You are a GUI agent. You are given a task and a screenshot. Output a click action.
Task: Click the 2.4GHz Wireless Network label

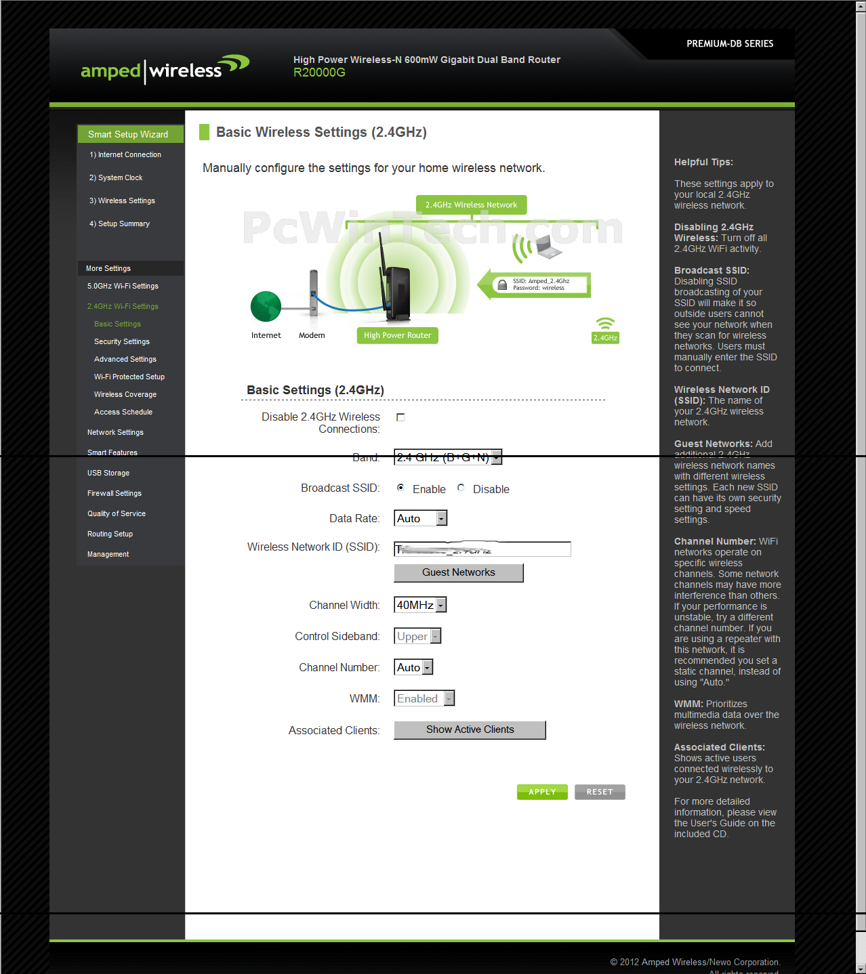pyautogui.click(x=471, y=205)
